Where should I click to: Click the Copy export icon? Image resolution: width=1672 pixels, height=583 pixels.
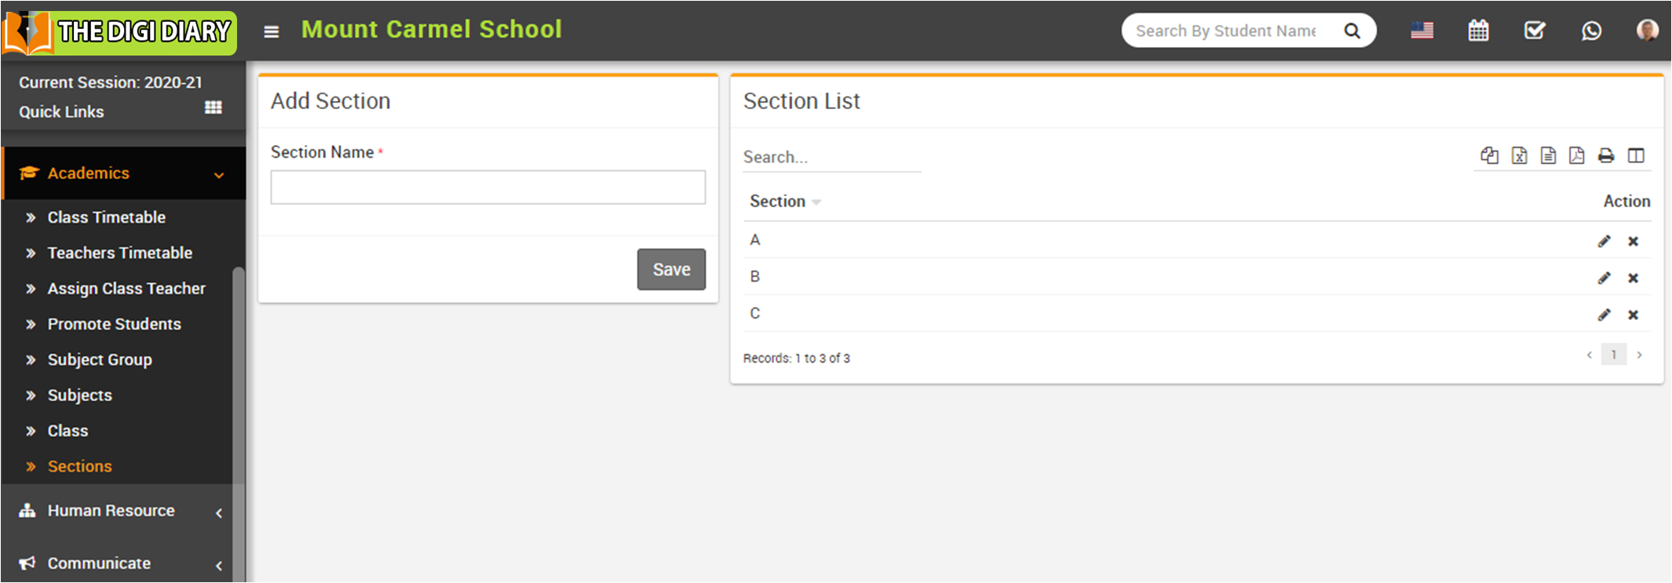(x=1489, y=155)
